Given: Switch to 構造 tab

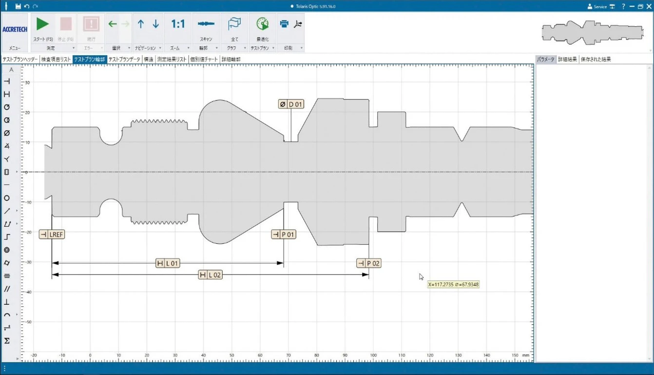Looking at the screenshot, I should click(149, 59).
